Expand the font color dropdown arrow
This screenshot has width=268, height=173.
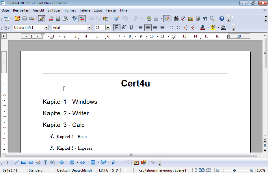[208, 27]
